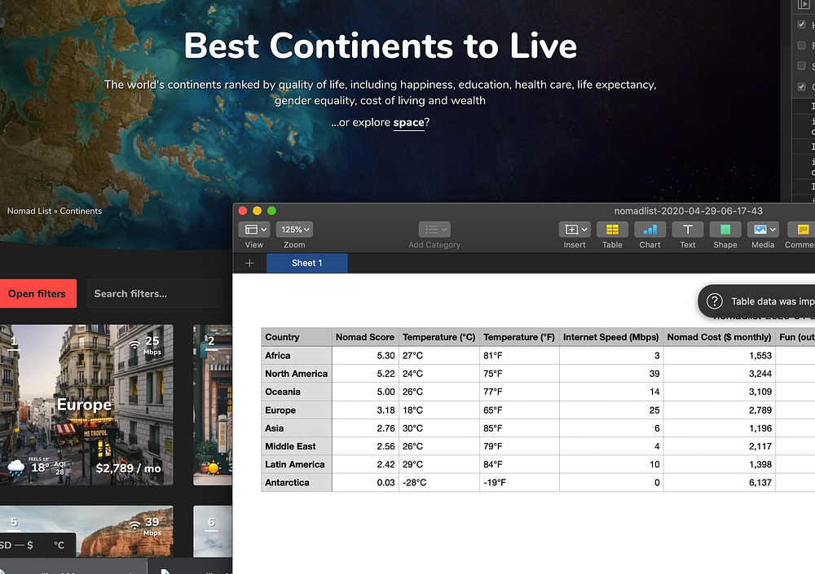
Task: Open the rank 6 continent card
Action: (213, 532)
